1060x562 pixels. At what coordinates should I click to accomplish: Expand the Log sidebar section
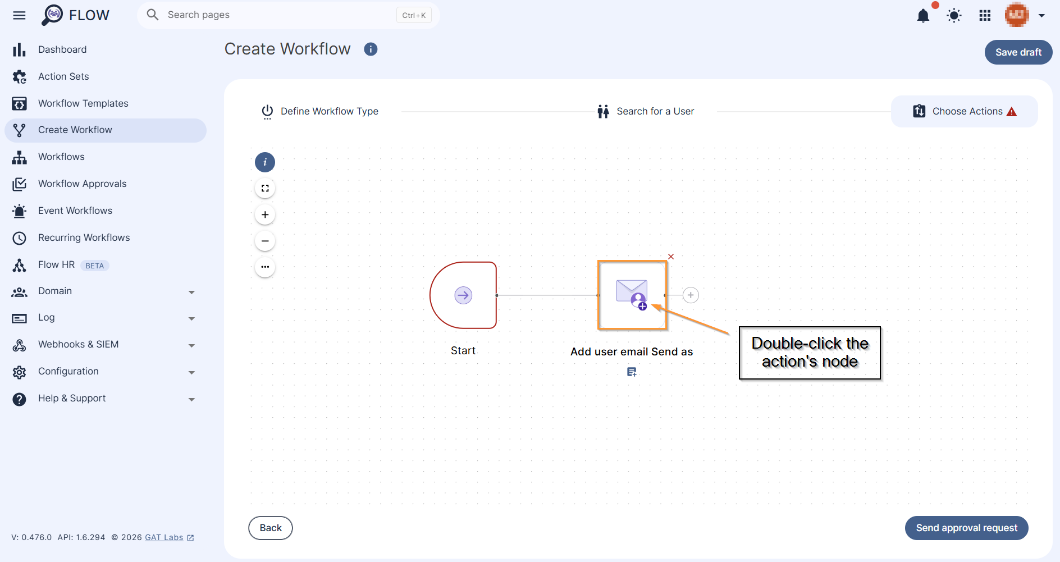106,318
